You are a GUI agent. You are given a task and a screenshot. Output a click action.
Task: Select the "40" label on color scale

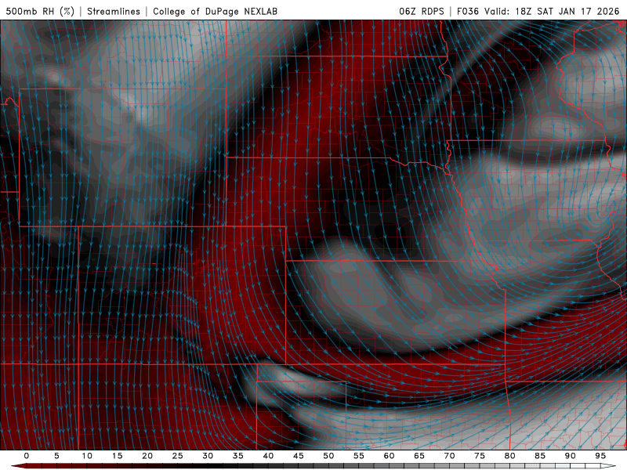click(x=268, y=456)
